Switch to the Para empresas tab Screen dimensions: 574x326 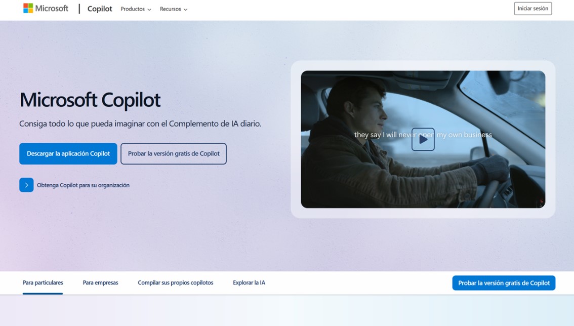(x=100, y=282)
